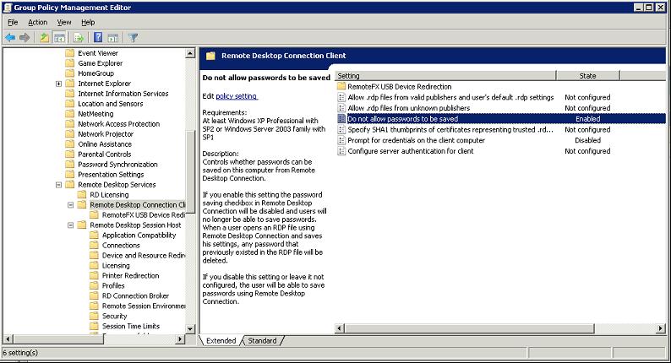Select Location and Sensors in the tree
Image resolution: width=671 pixels, height=363 pixels.
click(x=110, y=104)
